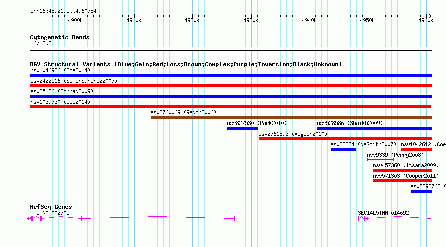Click the esv33834 (deSmith2007) blue bar
Viewport: 446px width, 247px height.
(343, 149)
